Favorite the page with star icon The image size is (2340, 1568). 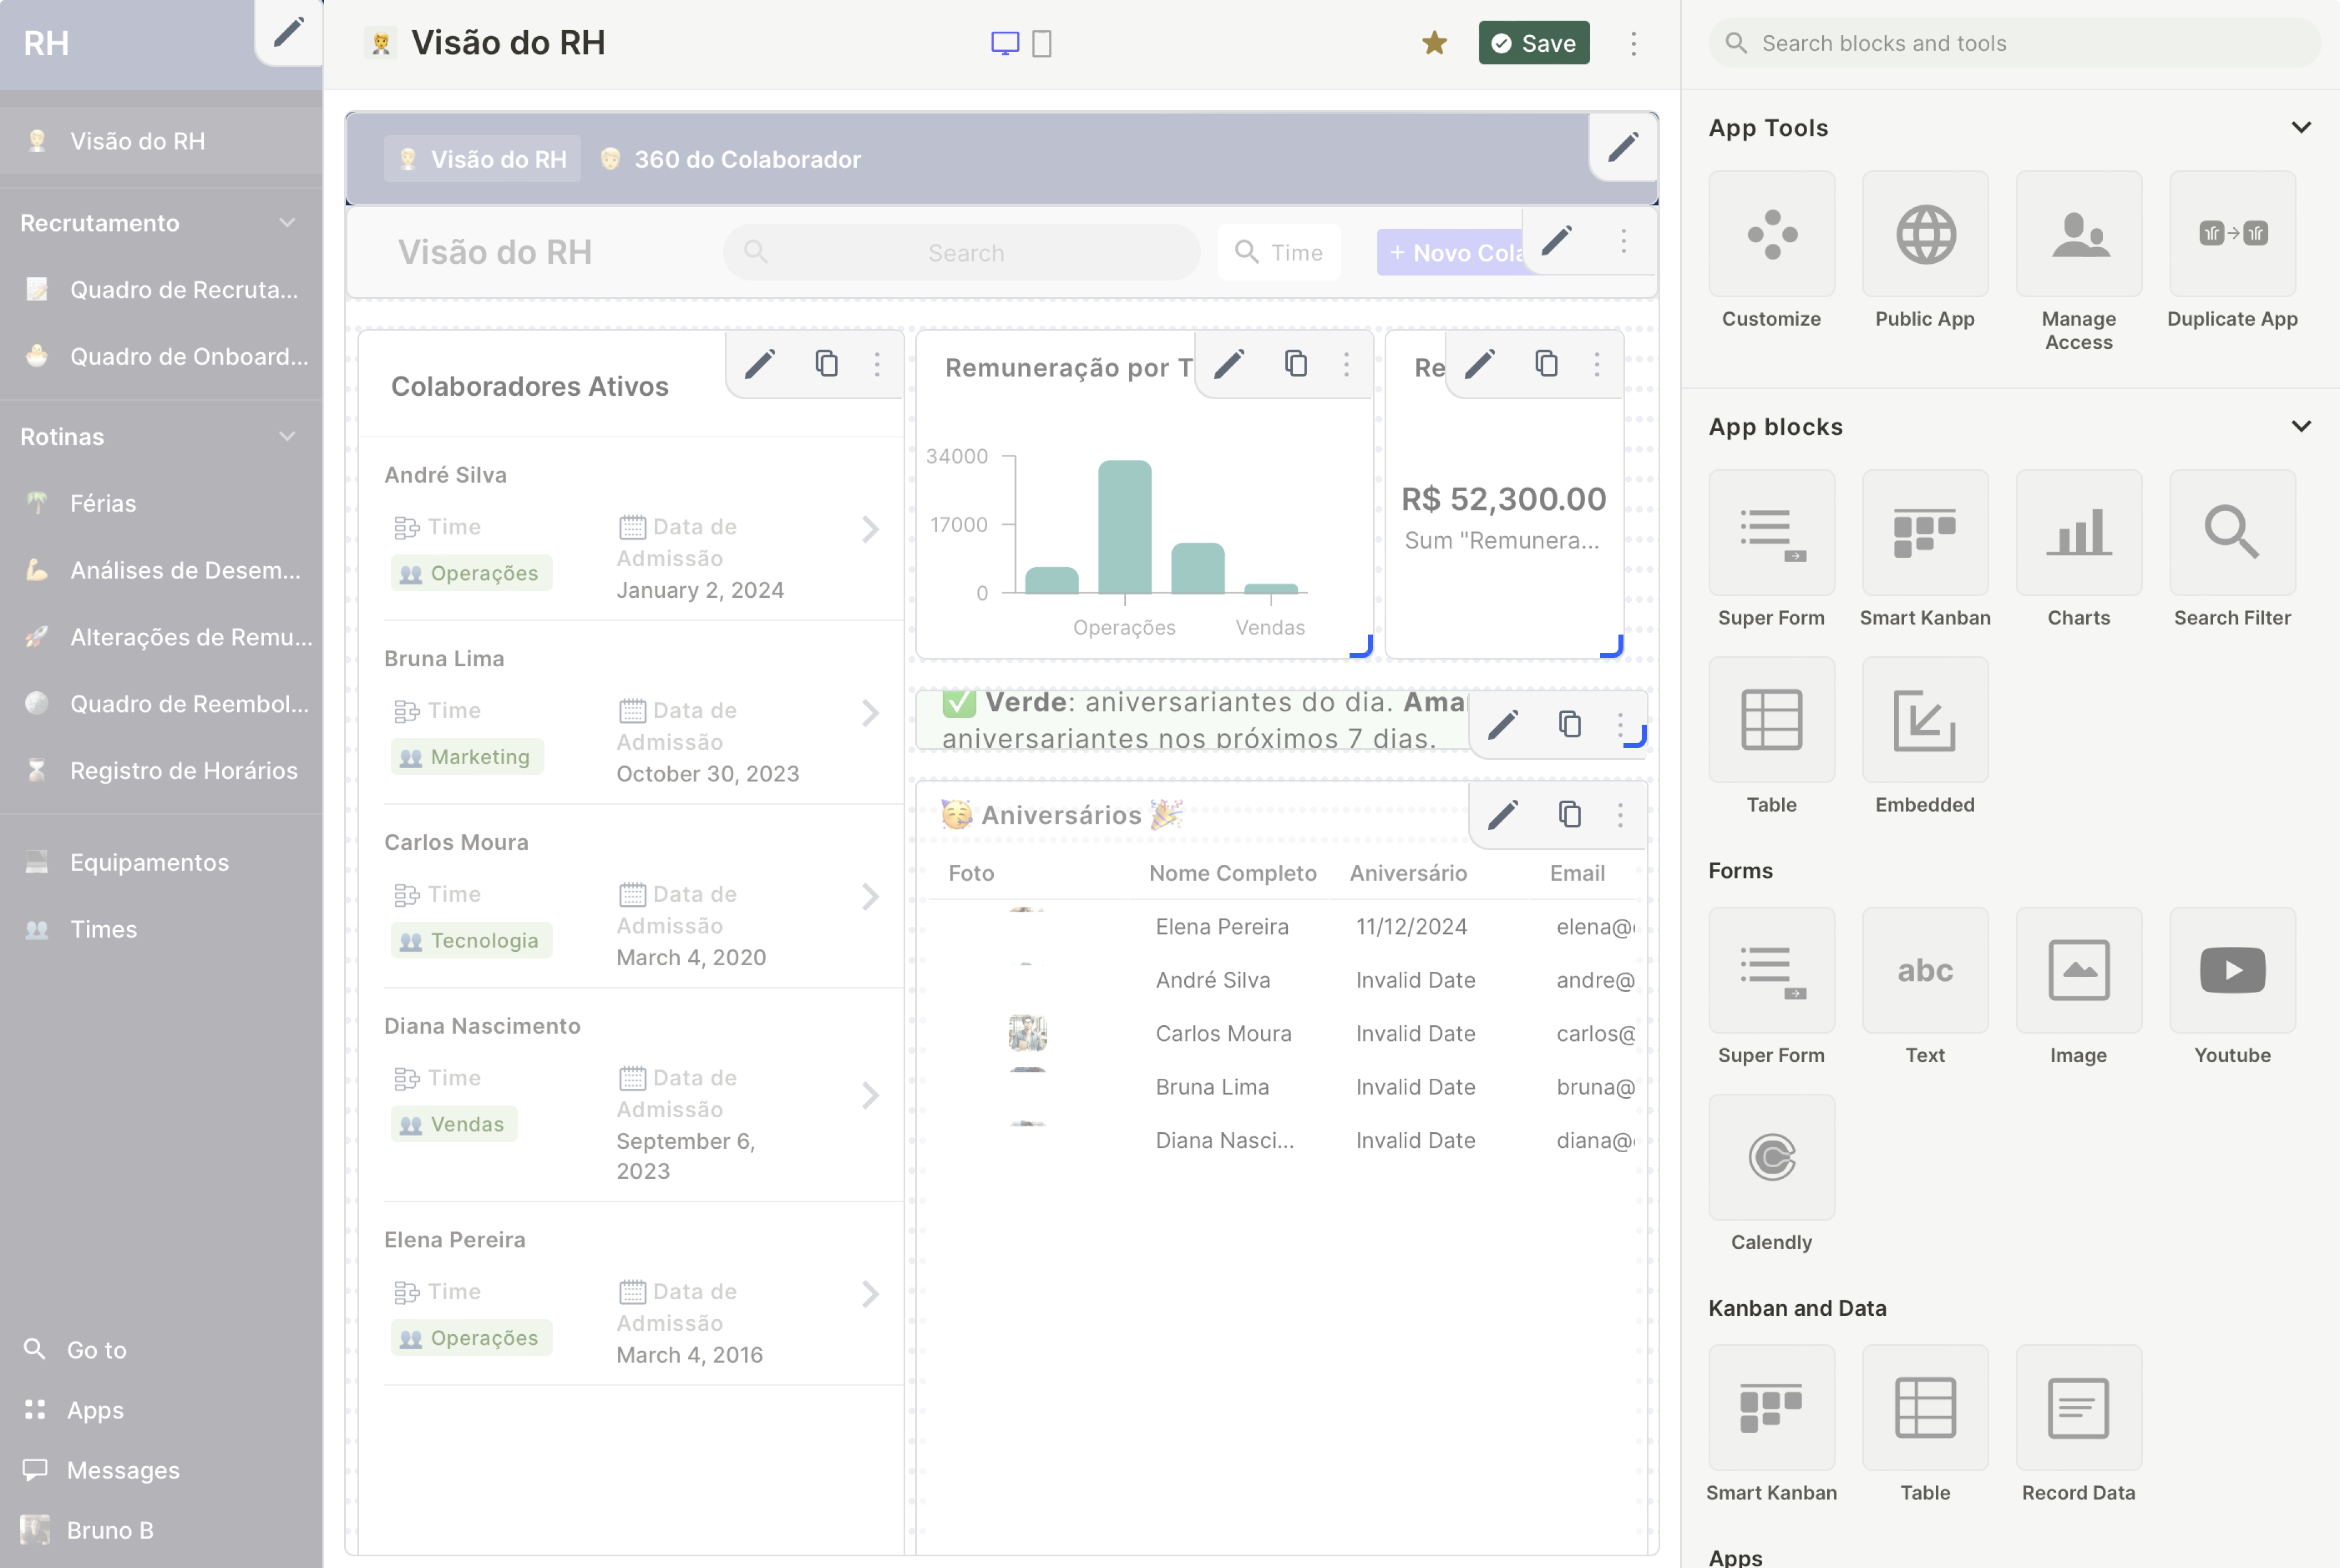[1434, 43]
